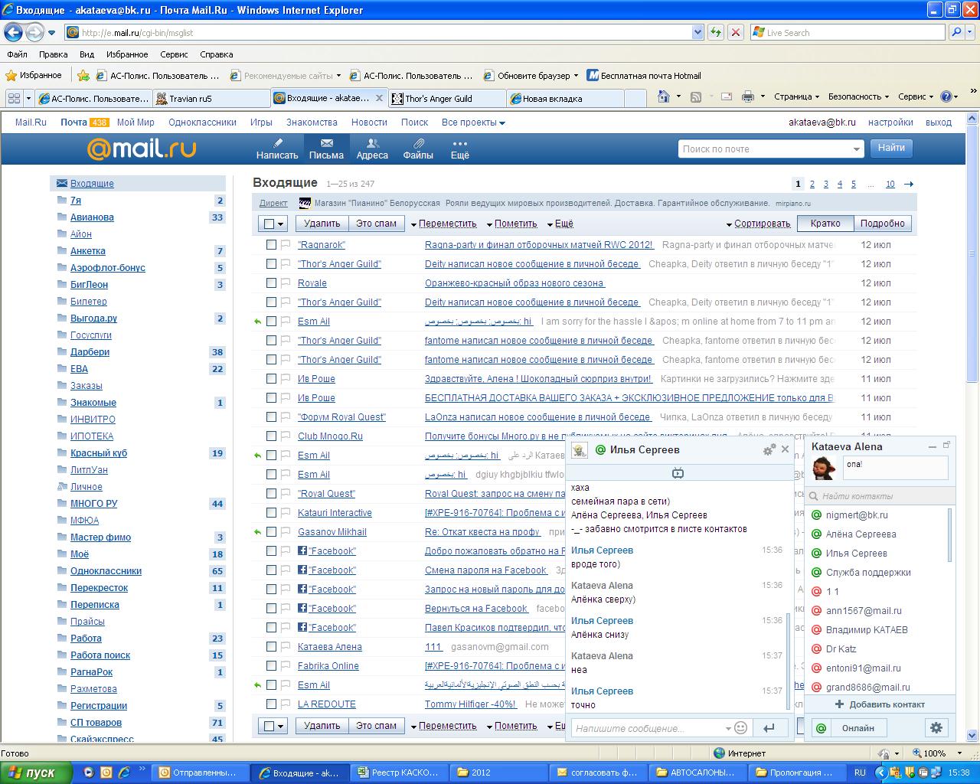Open the address bar history dropdown
980x784 pixels.
click(x=697, y=32)
